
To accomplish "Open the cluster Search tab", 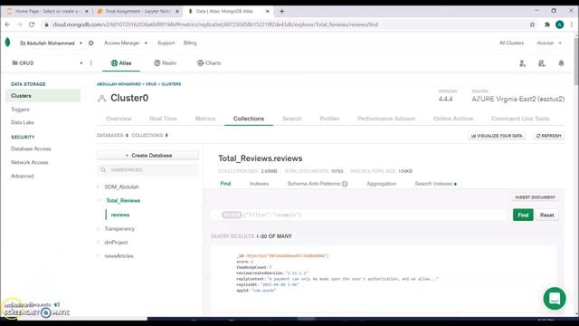I will (x=291, y=119).
